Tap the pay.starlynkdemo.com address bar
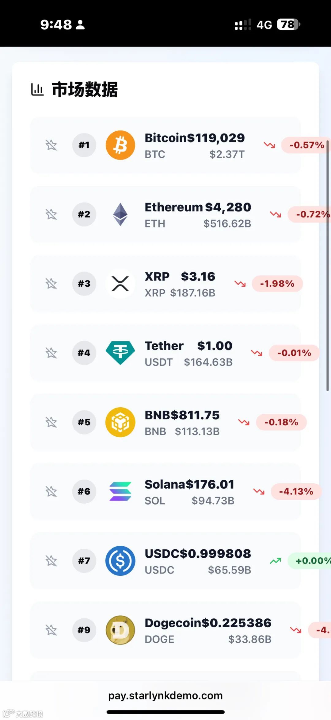The width and height of the screenshot is (331, 720). tap(165, 695)
